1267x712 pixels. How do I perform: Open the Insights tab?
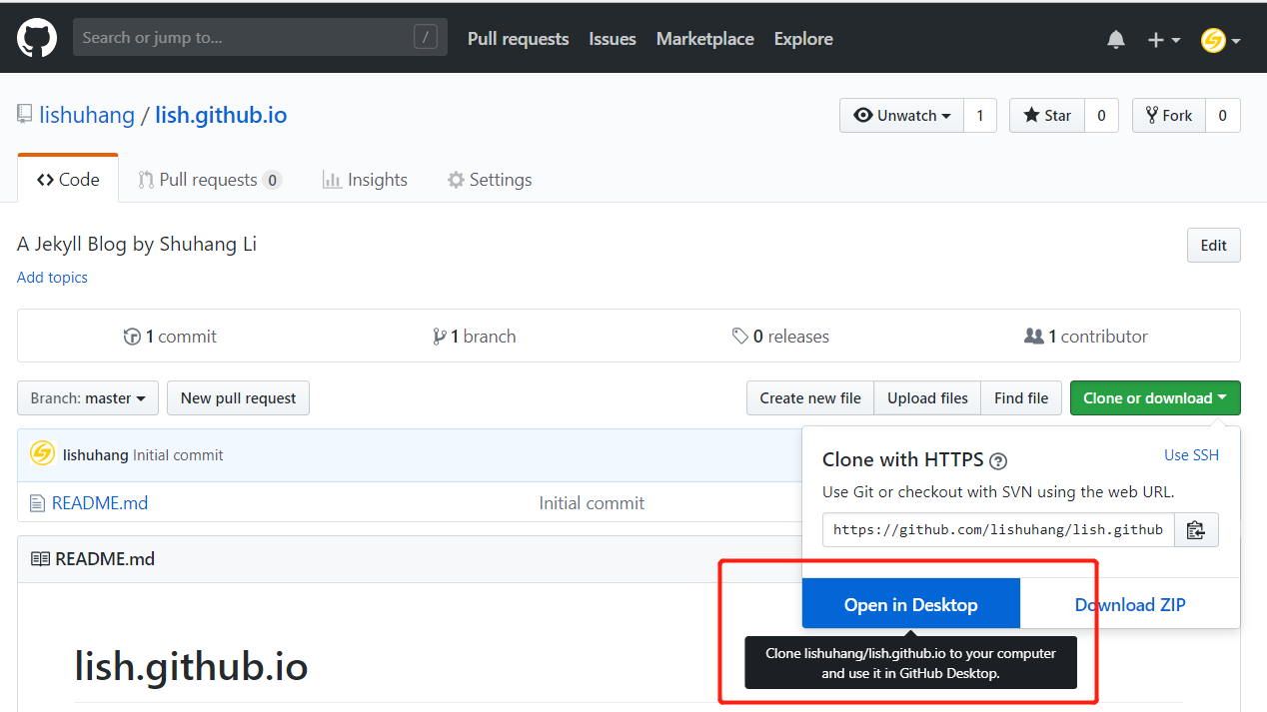pyautogui.click(x=365, y=180)
